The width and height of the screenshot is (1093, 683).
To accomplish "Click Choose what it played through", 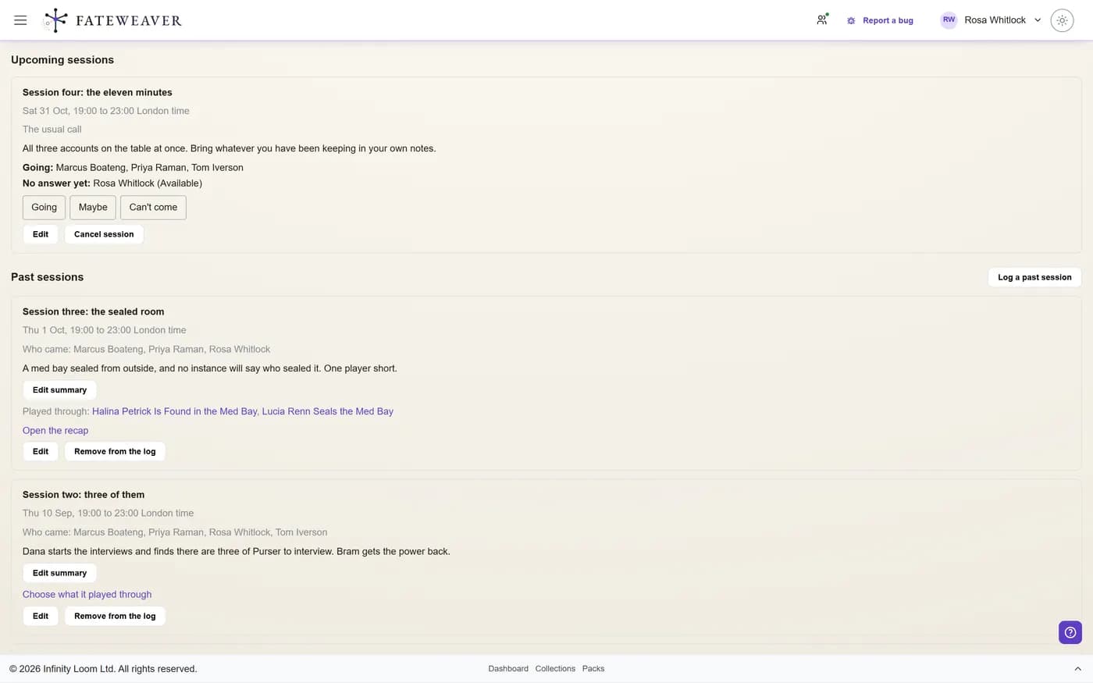I will (87, 594).
